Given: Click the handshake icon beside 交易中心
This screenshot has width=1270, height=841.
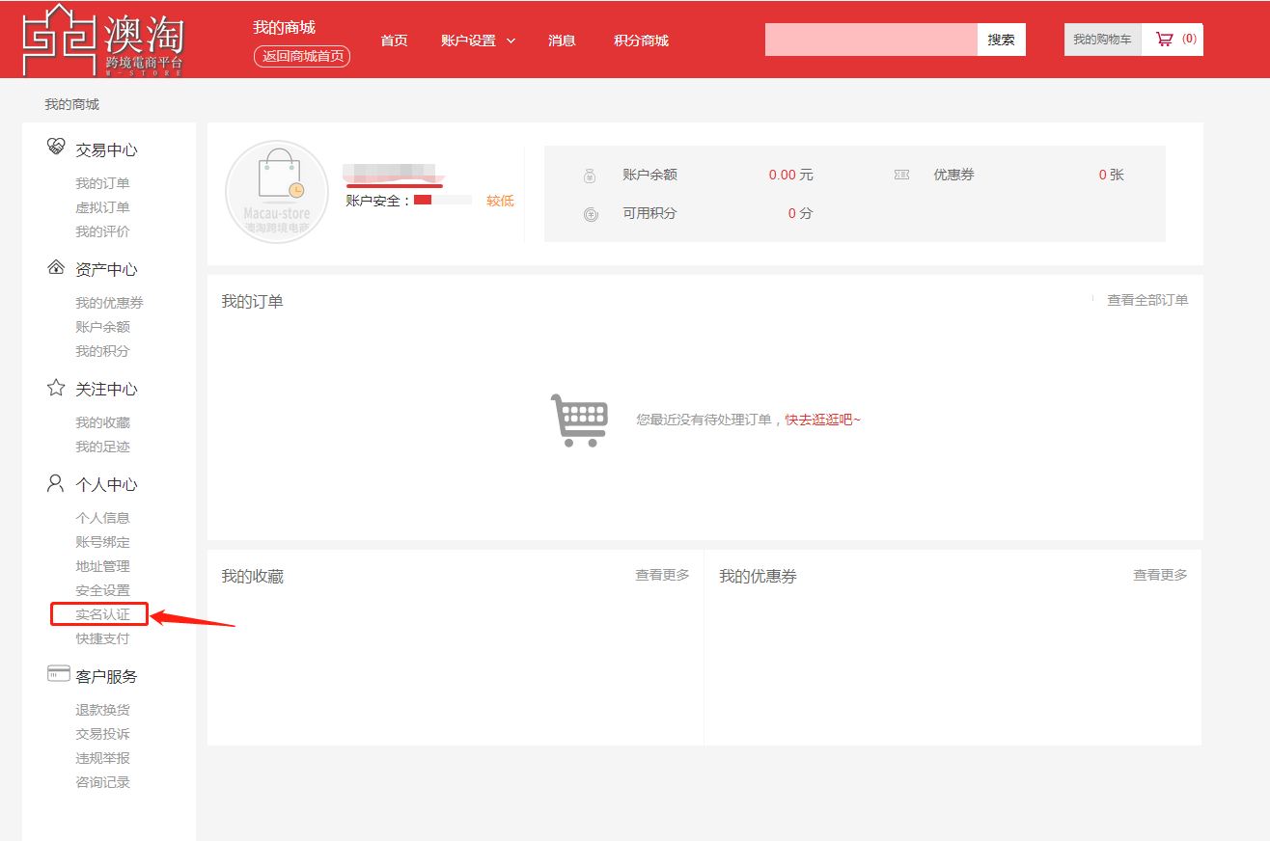Looking at the screenshot, I should 56,148.
